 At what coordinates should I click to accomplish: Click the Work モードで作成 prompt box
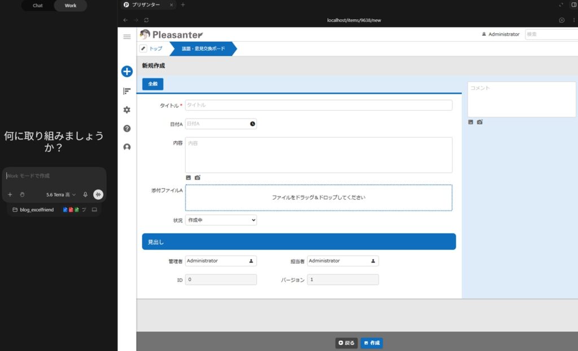54,176
